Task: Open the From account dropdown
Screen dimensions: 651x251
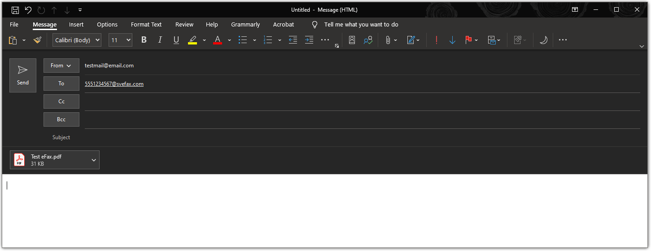Action: (x=61, y=66)
